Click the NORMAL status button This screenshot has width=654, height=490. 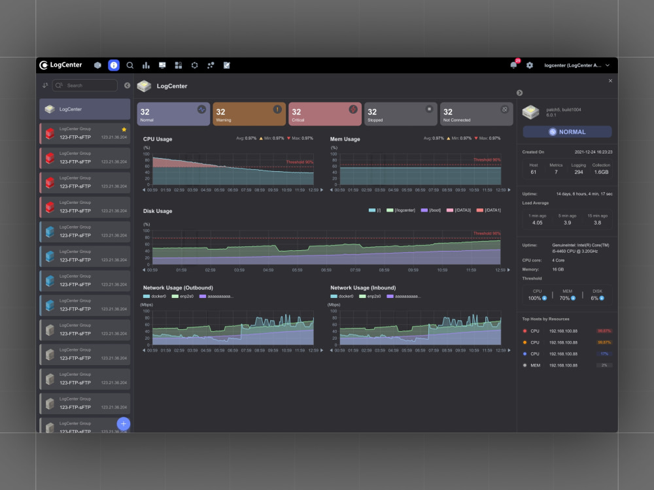[x=567, y=132]
